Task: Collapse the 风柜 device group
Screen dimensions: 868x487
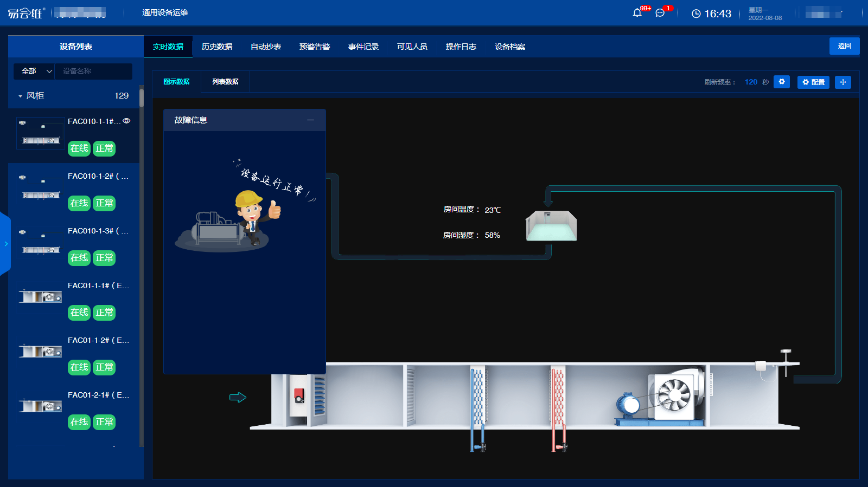Action: [21, 96]
